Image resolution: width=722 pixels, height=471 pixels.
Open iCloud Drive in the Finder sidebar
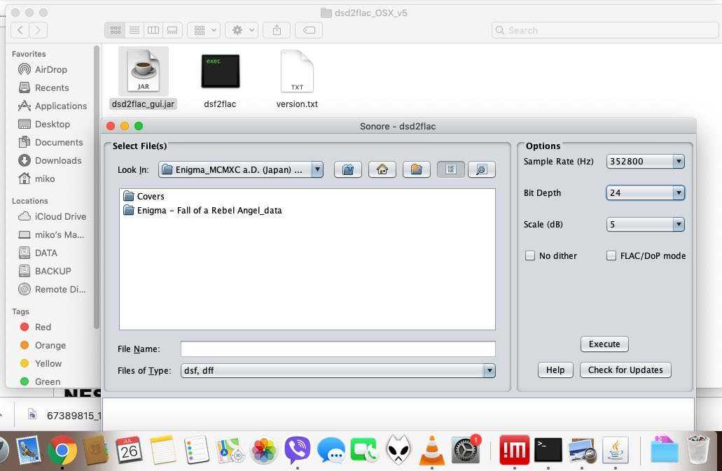pyautogui.click(x=52, y=217)
